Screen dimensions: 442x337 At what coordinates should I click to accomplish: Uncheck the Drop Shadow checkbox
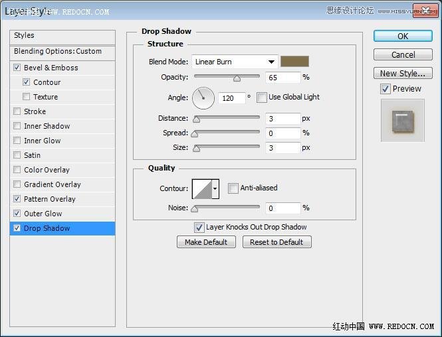[x=17, y=228]
